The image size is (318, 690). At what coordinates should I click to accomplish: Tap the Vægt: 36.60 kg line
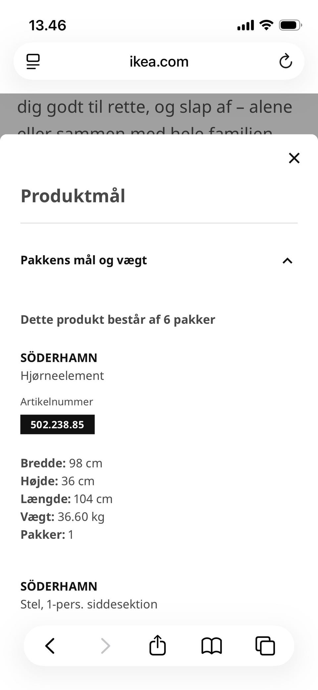[63, 517]
